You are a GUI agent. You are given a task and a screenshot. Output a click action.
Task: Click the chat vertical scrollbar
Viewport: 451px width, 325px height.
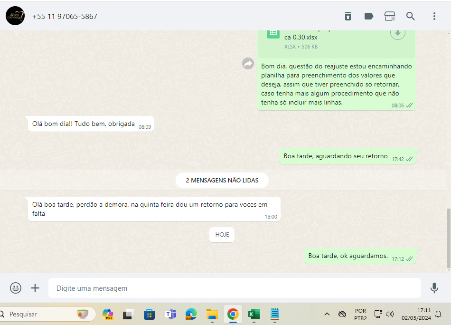coord(449,238)
